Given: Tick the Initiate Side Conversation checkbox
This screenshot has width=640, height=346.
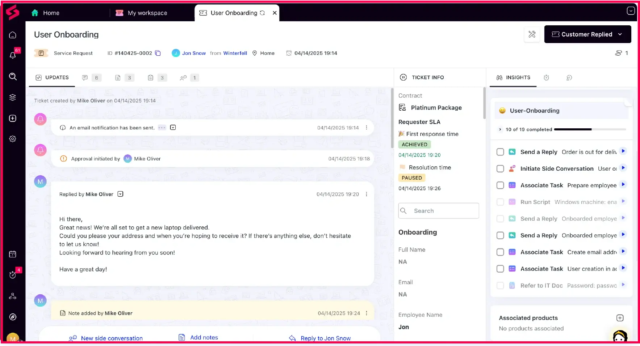Looking at the screenshot, I should (x=500, y=168).
